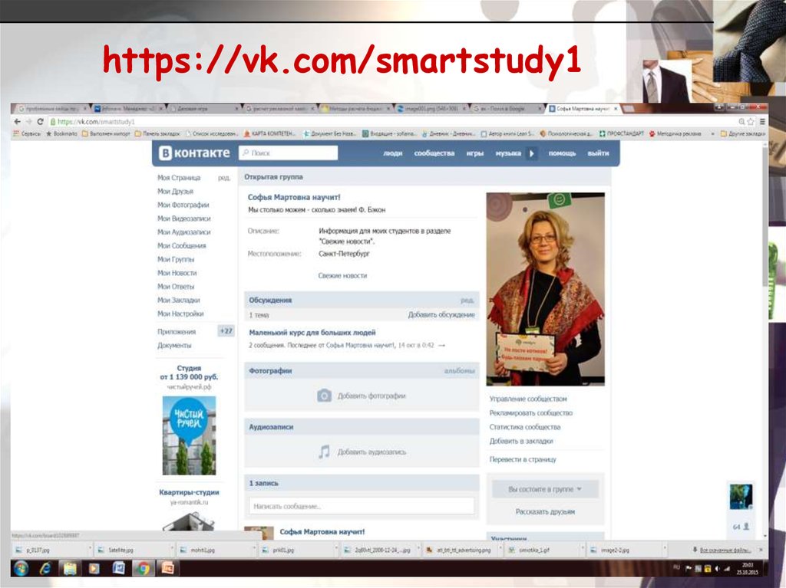Switch to the image001.png browser tab
Screen dimensions: 786x588
point(431,108)
